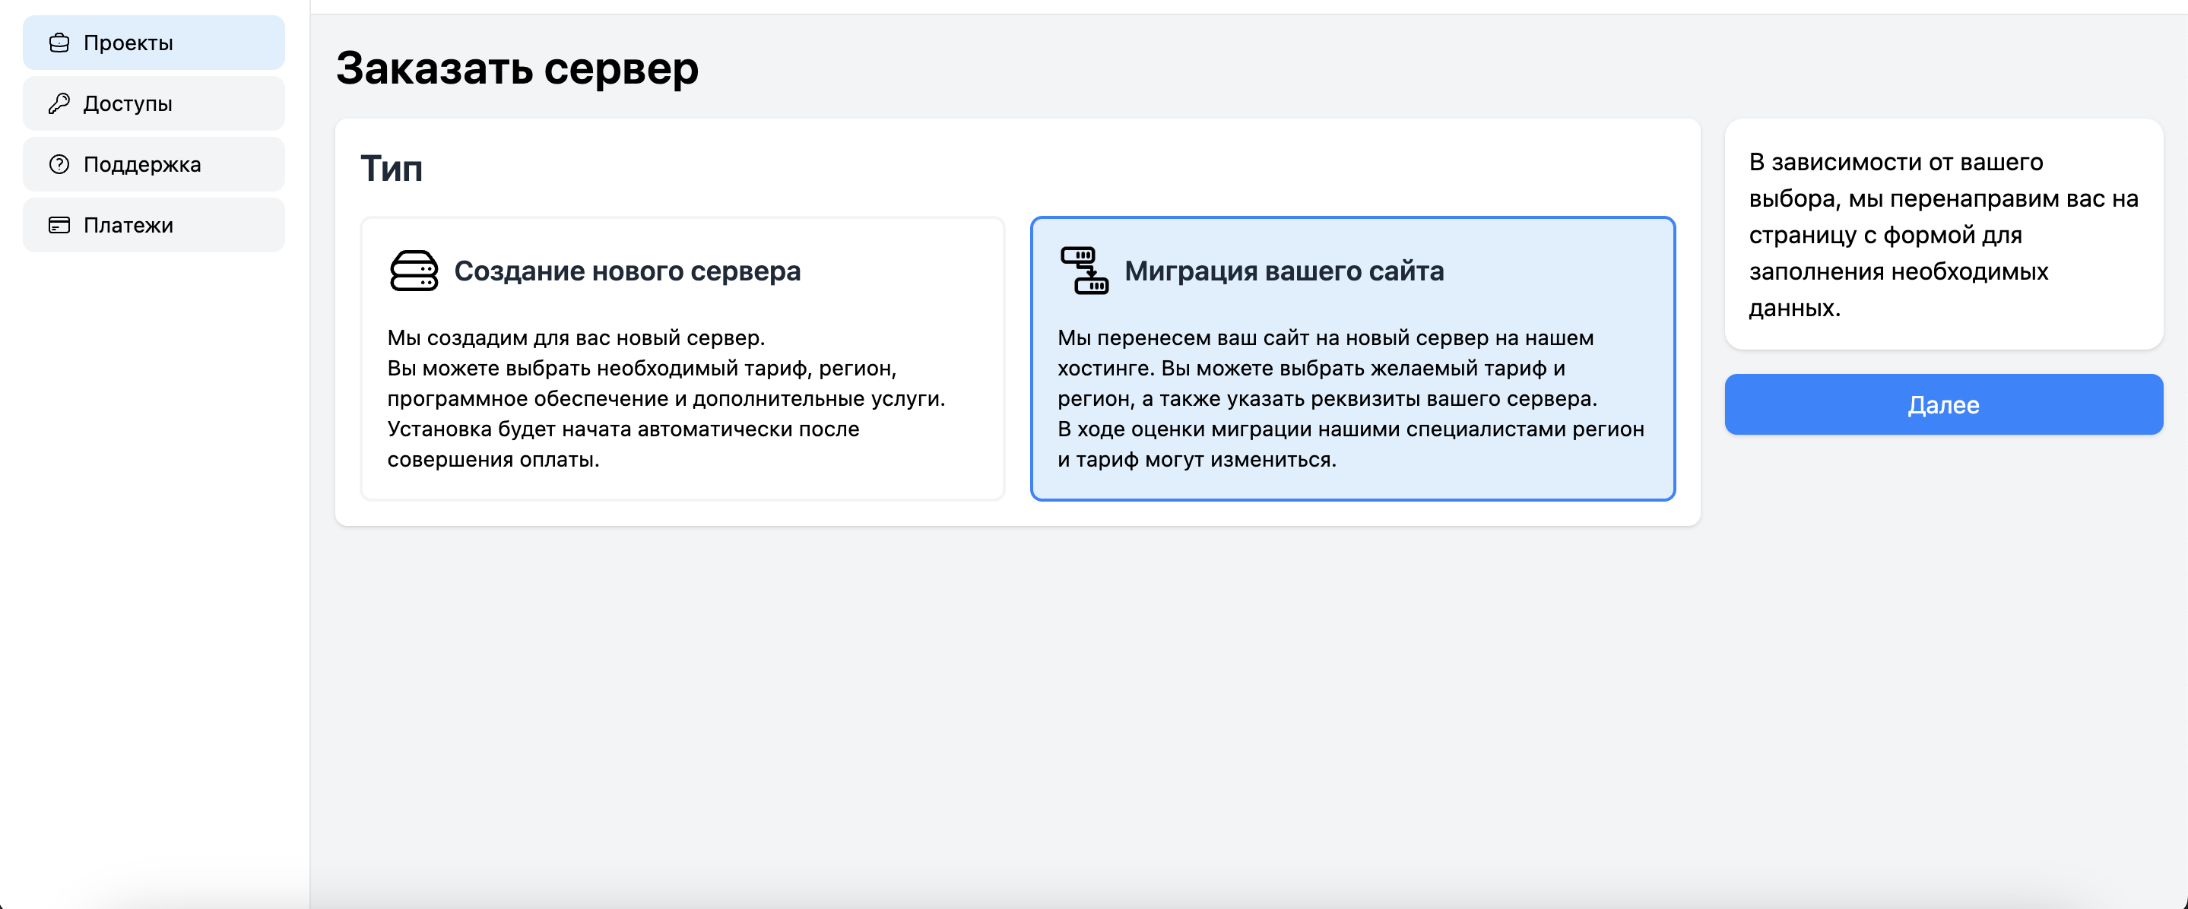Screen dimensions: 2188x909
Task: Select the Создание нового сервера option card
Action: [683, 359]
